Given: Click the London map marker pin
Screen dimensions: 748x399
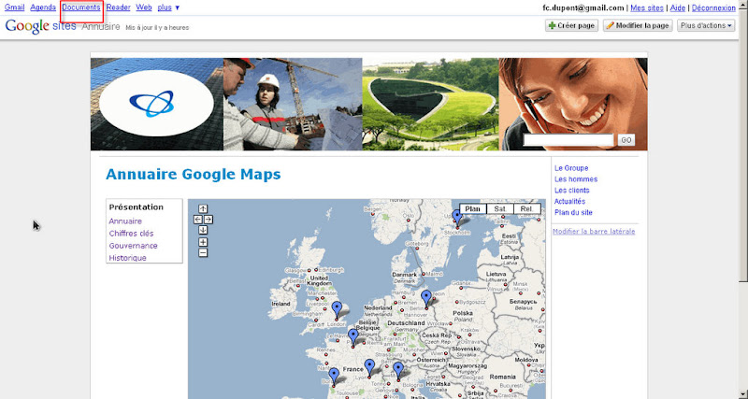Looking at the screenshot, I should (337, 307).
